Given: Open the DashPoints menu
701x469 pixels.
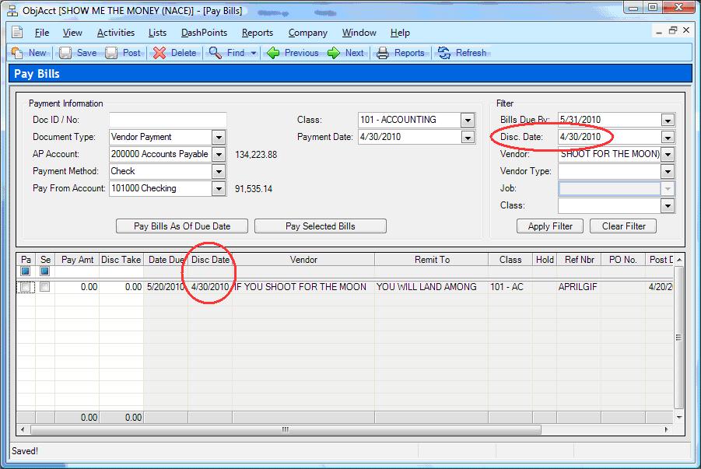Looking at the screenshot, I should pos(204,33).
